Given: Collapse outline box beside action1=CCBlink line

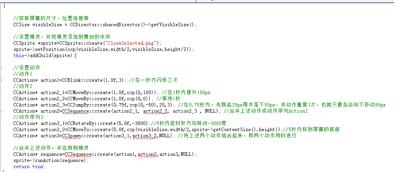Looking at the screenshot, I should (x=1, y=80).
